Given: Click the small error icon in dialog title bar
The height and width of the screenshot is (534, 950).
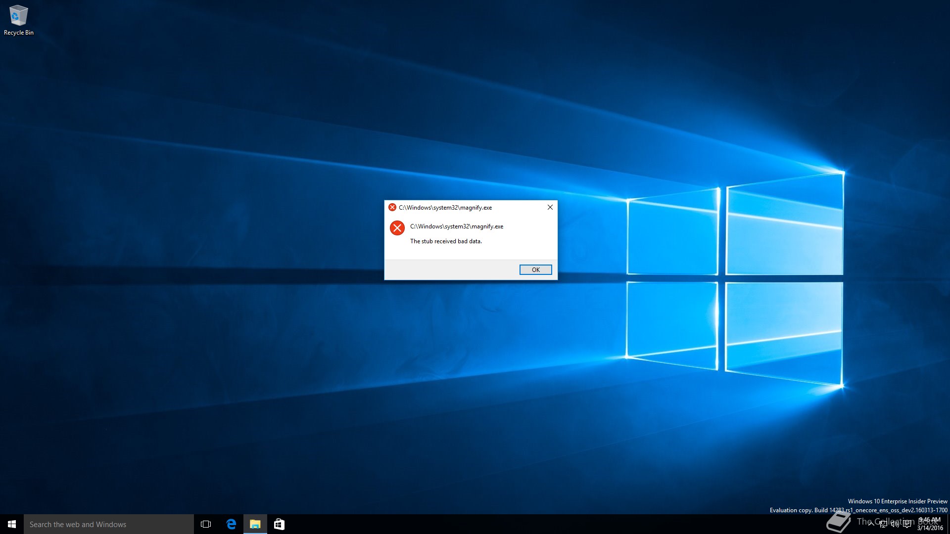Looking at the screenshot, I should click(392, 207).
